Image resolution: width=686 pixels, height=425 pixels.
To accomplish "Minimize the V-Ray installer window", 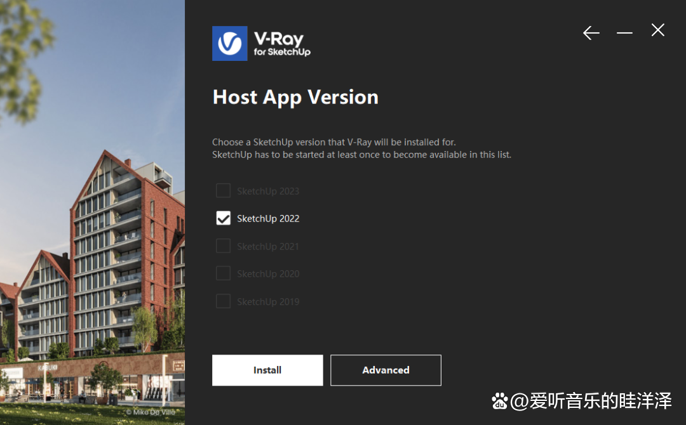I will [624, 33].
